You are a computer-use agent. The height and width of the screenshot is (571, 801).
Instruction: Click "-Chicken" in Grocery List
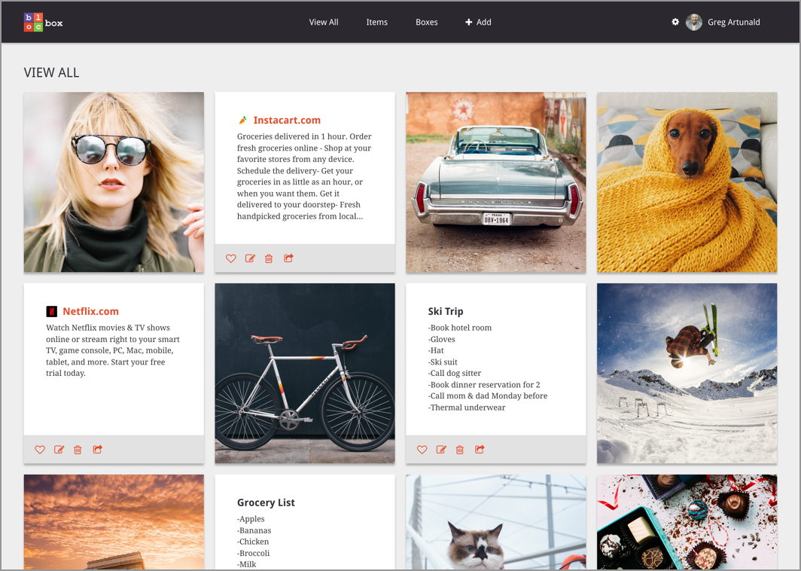(x=253, y=542)
